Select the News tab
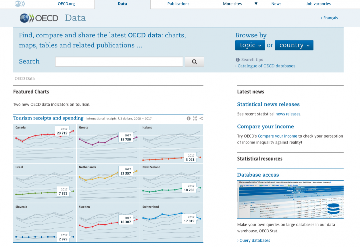Viewport: 360px width, 247px height. pyautogui.click(x=276, y=4)
